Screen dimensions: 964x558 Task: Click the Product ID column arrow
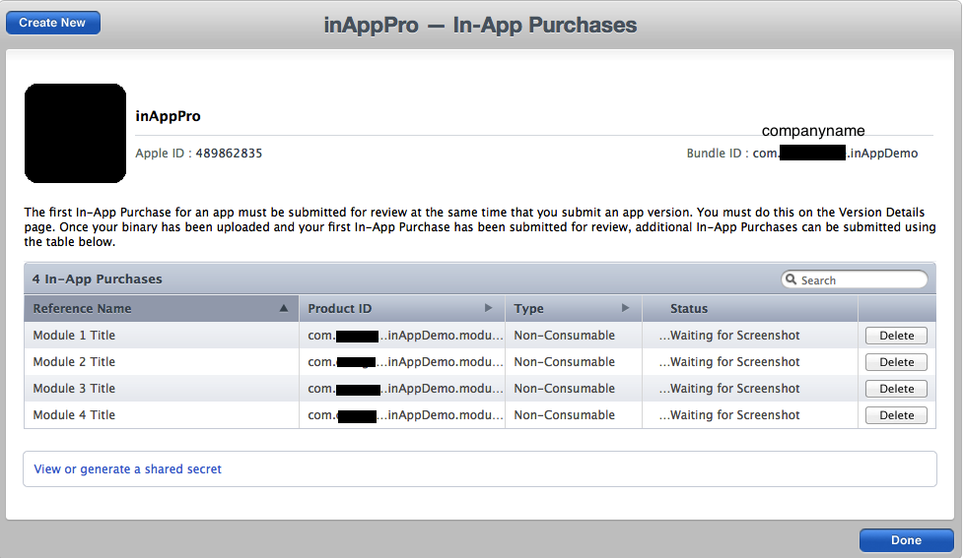pyautogui.click(x=488, y=308)
